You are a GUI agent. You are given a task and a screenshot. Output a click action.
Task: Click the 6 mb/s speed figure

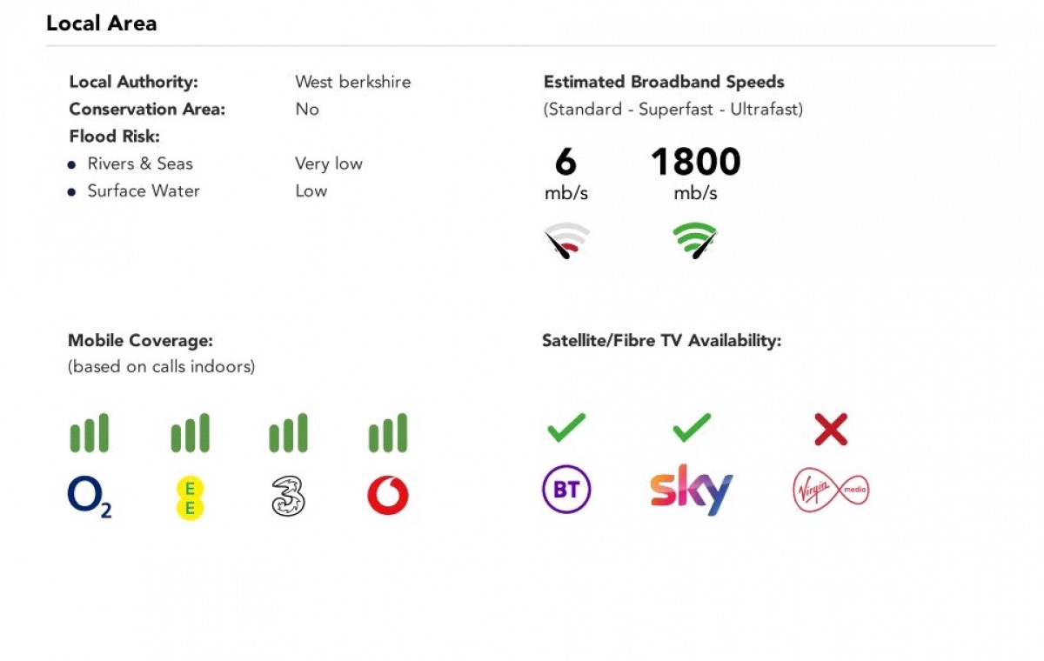click(x=565, y=163)
